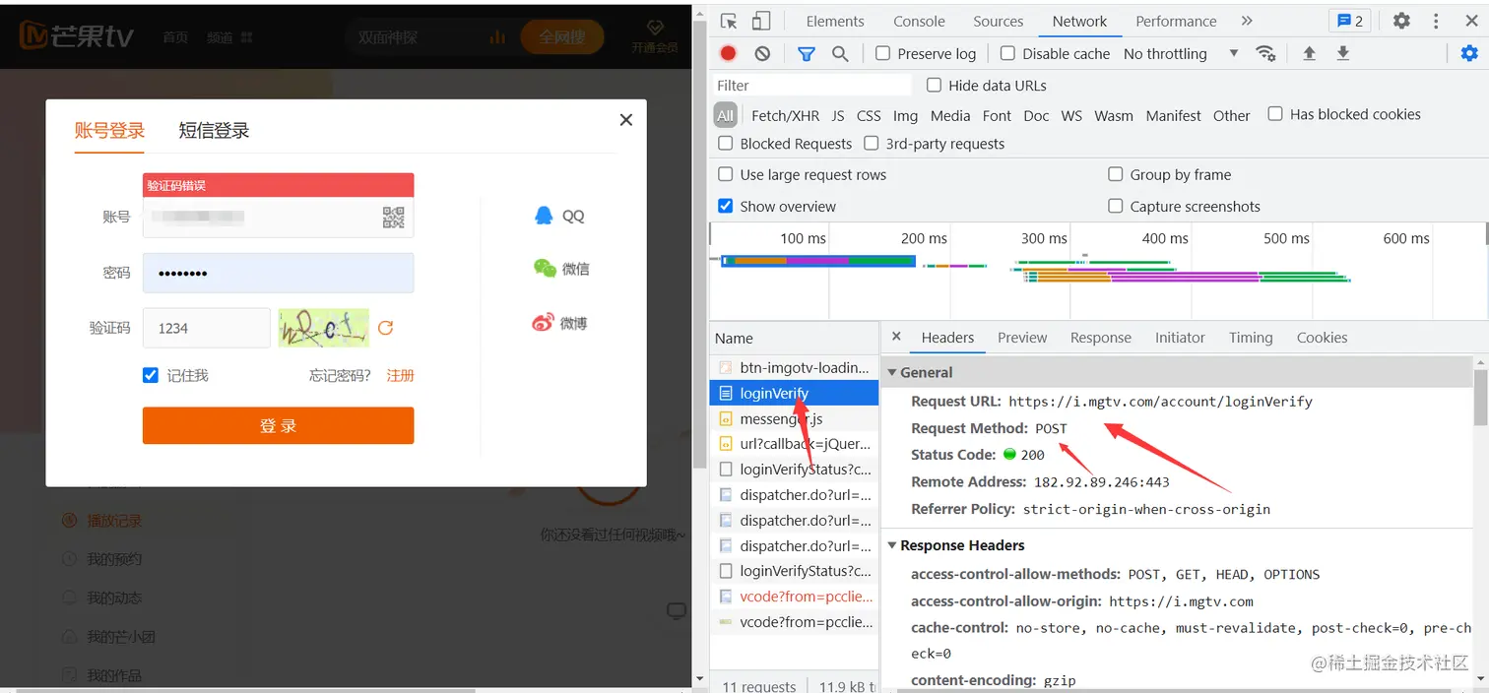The image size is (1489, 693).
Task: Click the 全网搜 search button
Action: click(561, 37)
